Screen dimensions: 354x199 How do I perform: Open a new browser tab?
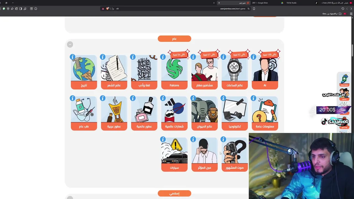click(x=214, y=3)
